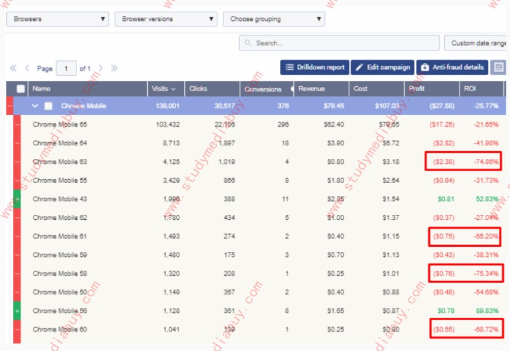The width and height of the screenshot is (510, 351).
Task: Click the 30,517 total clicks cell
Action: tap(224, 106)
